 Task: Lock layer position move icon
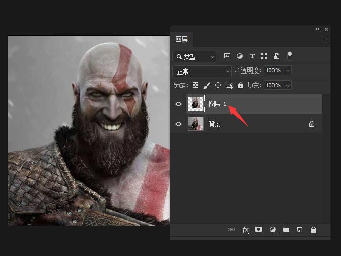tap(218, 85)
